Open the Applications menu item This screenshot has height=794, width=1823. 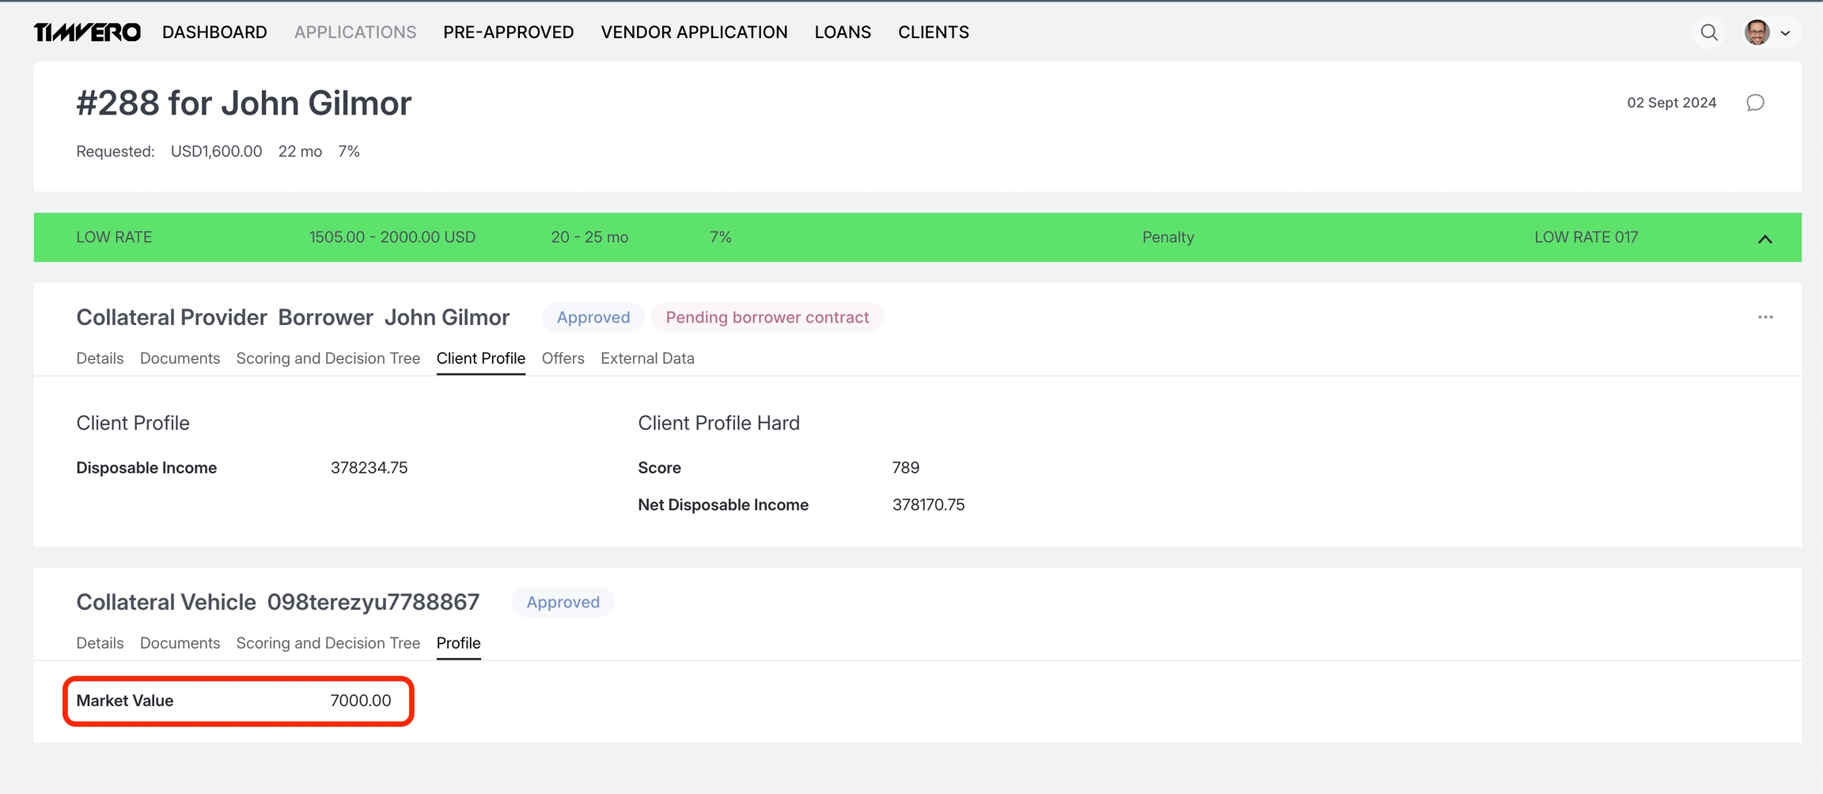click(355, 32)
